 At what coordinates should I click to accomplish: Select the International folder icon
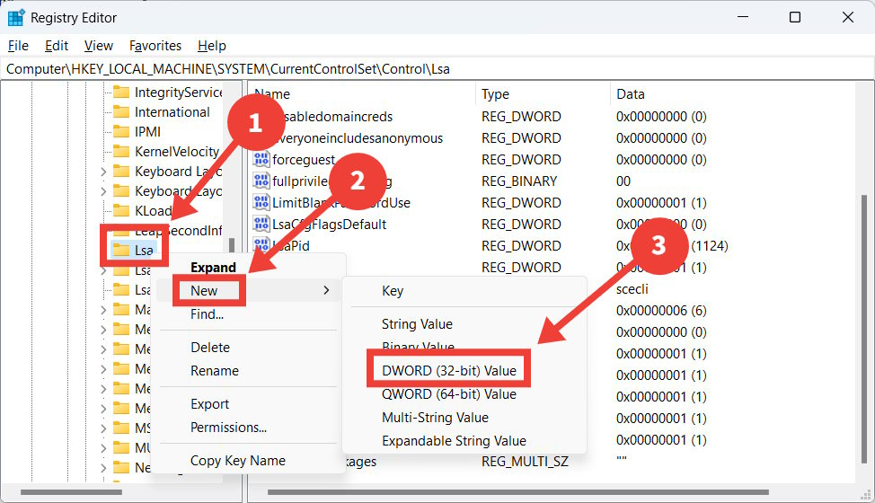[121, 112]
